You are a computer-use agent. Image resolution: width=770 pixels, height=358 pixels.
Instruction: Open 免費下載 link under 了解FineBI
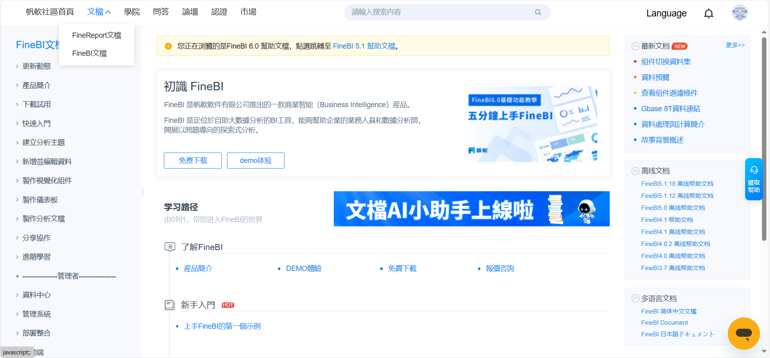pyautogui.click(x=402, y=268)
